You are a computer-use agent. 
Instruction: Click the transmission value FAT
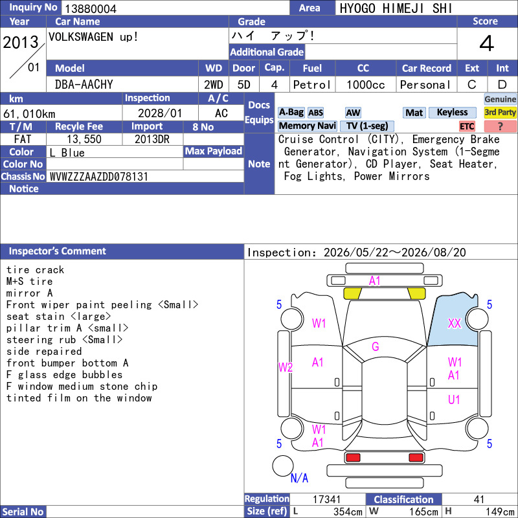pos(23,139)
